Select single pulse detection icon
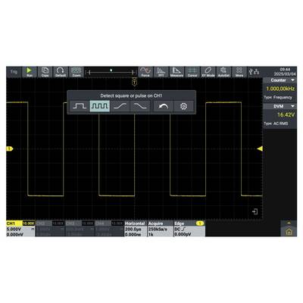The width and height of the screenshot is (303, 303). [x=80, y=106]
